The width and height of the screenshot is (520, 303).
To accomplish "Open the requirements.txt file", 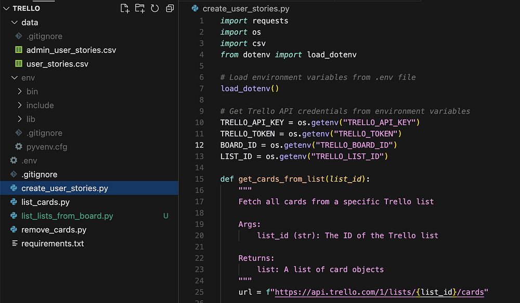I will click(x=53, y=243).
